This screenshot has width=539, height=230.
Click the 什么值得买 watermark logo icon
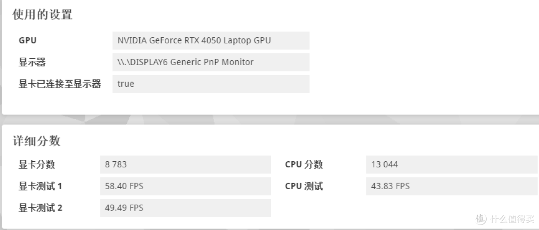point(481,219)
